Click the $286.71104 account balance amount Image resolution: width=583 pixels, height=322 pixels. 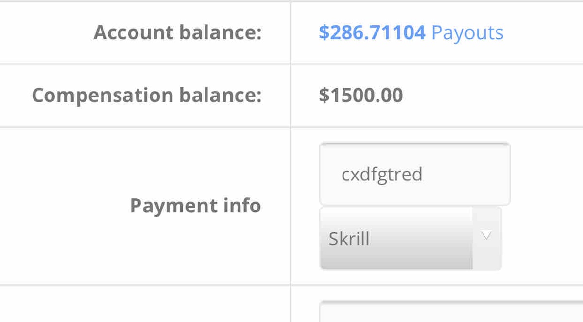(x=372, y=32)
